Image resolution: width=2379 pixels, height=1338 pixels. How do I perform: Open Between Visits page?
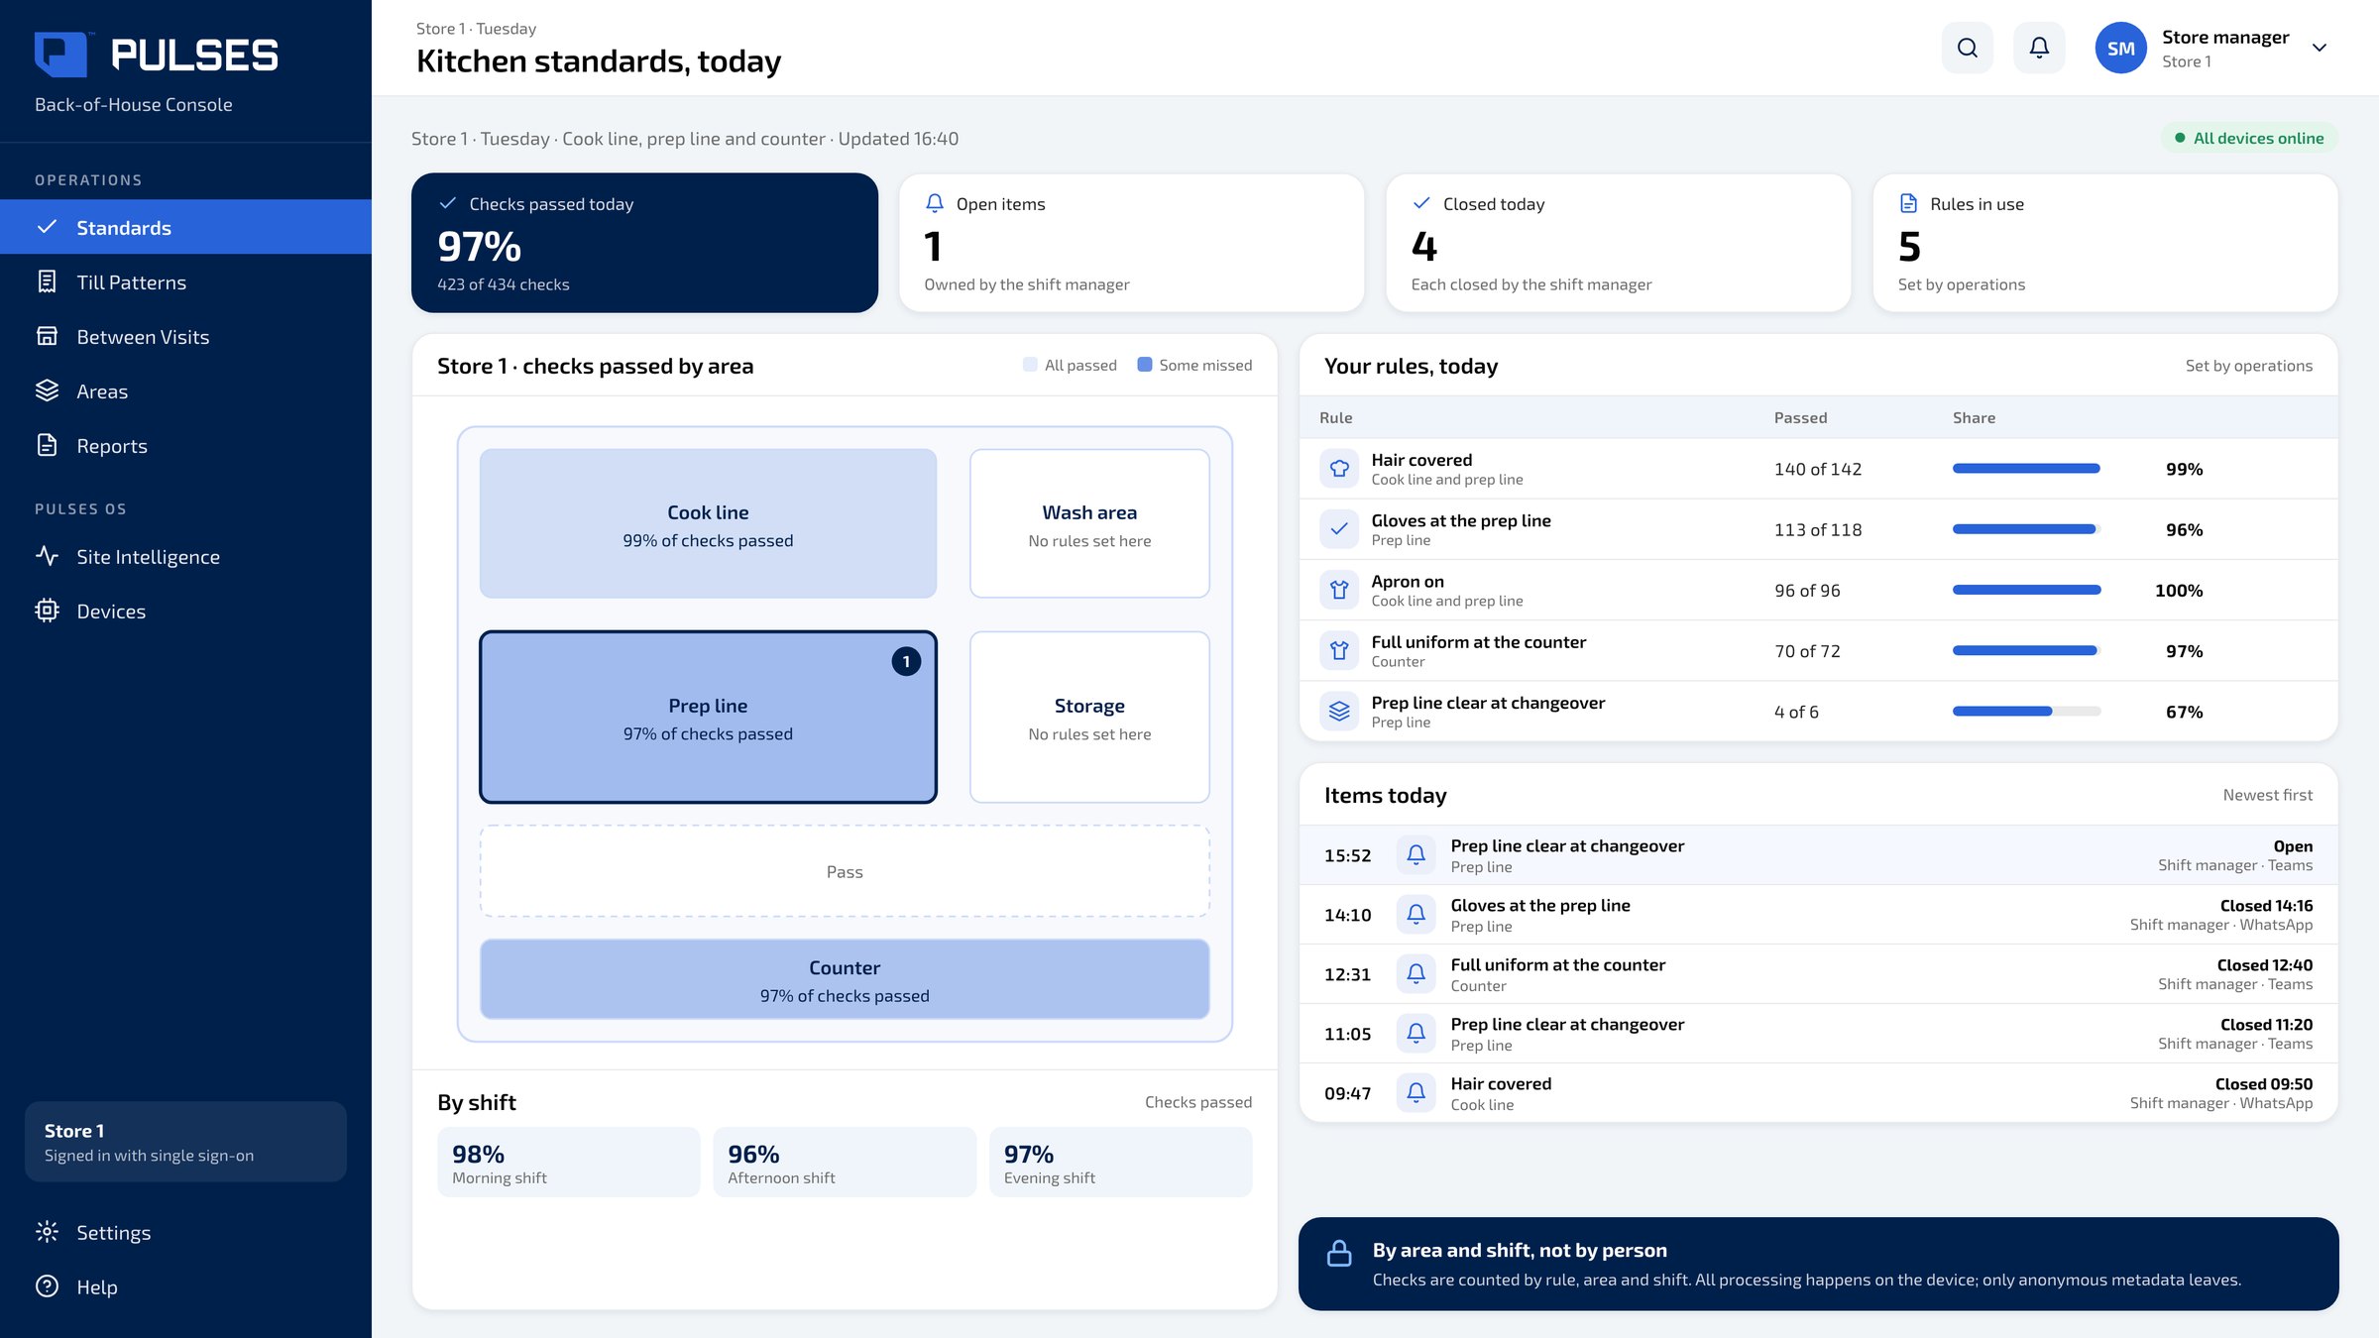tap(185, 336)
